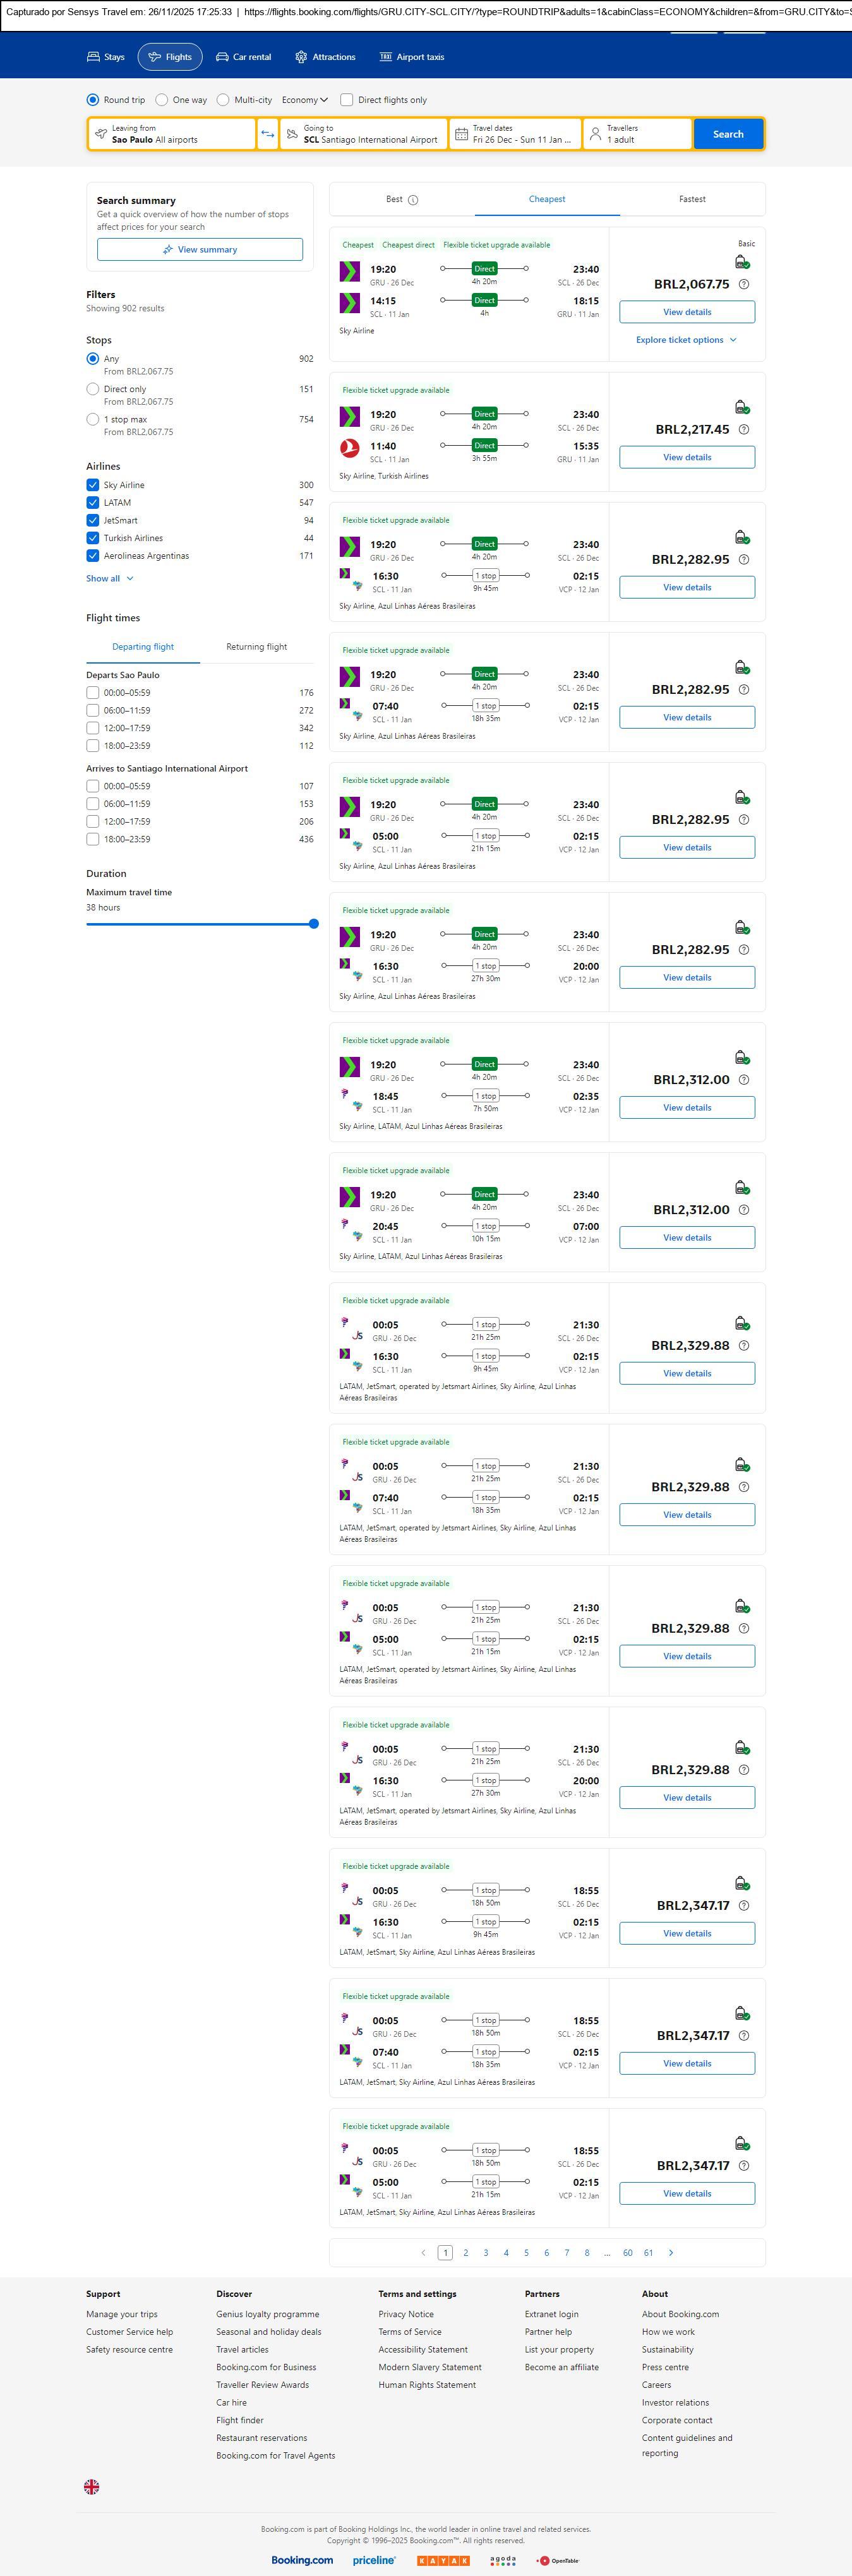Click the swap origin and destination icon
This screenshot has height=2576, width=852.
click(267, 134)
